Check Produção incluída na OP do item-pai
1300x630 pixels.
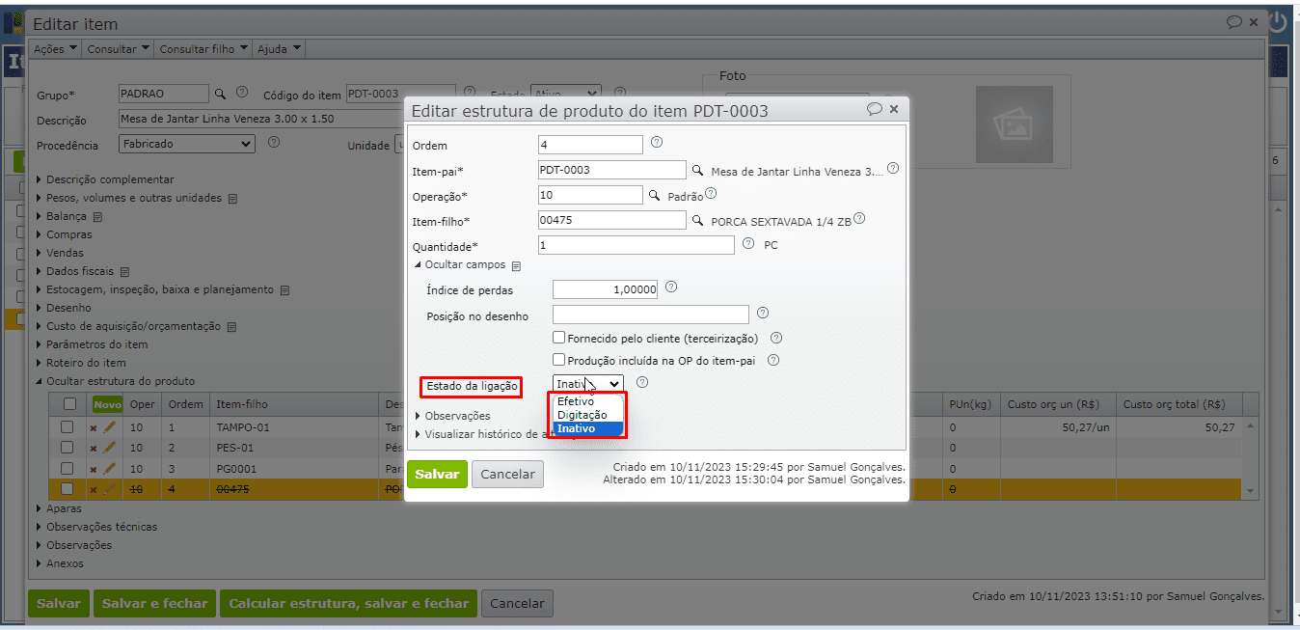tap(558, 360)
